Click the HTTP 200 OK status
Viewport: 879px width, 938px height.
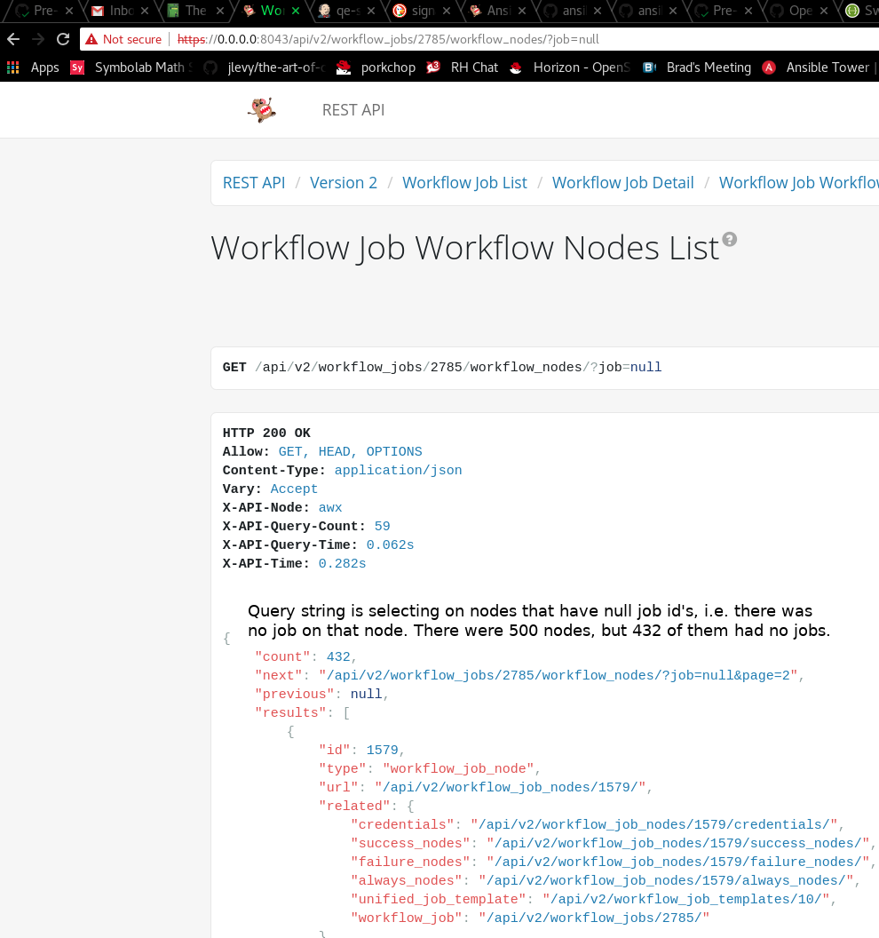266,433
